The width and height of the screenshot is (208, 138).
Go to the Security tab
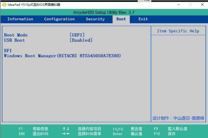[95, 19]
